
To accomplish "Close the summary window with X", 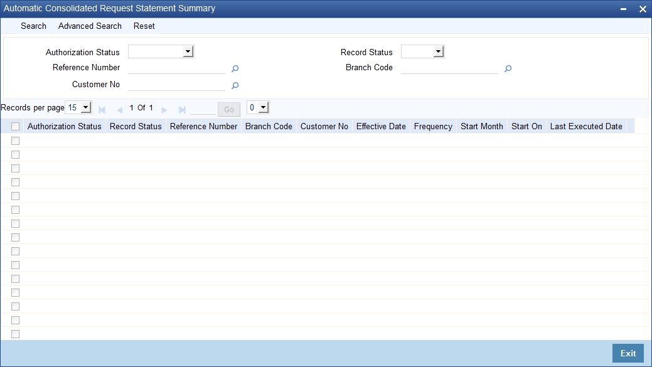I will (x=643, y=9).
